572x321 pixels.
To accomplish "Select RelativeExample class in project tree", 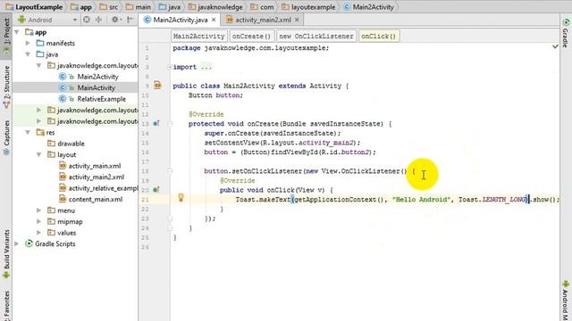I will coord(101,99).
